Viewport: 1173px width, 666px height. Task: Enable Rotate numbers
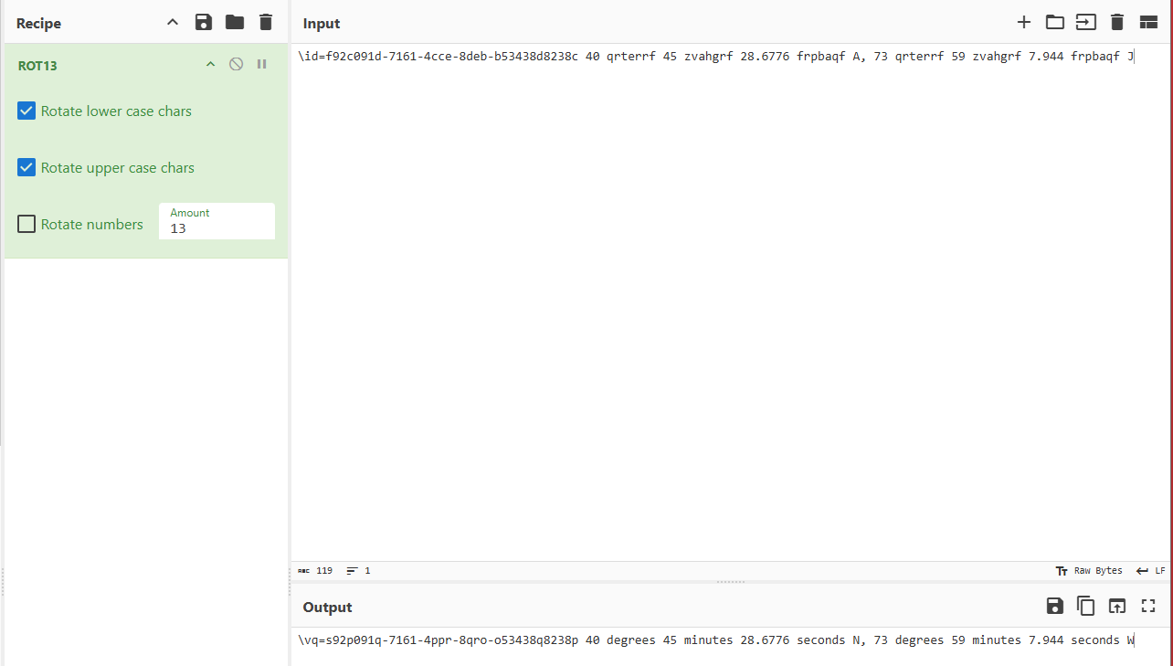tap(26, 223)
